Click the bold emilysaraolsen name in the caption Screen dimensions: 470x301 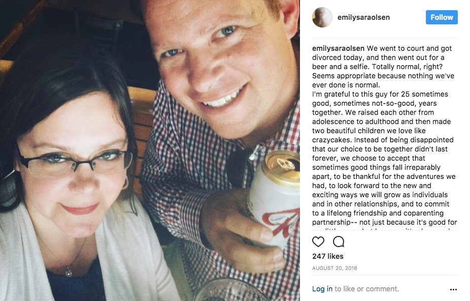point(338,48)
